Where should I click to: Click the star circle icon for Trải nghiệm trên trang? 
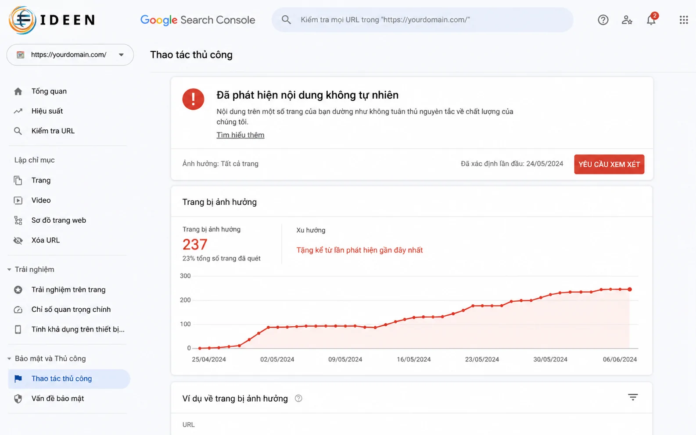(x=18, y=289)
